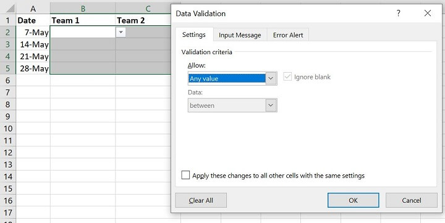Open the disabled Data between dropdown
The image size is (445, 223).
tap(271, 105)
